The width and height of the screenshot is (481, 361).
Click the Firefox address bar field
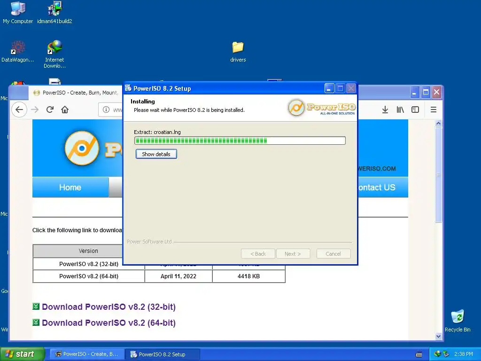click(110, 110)
